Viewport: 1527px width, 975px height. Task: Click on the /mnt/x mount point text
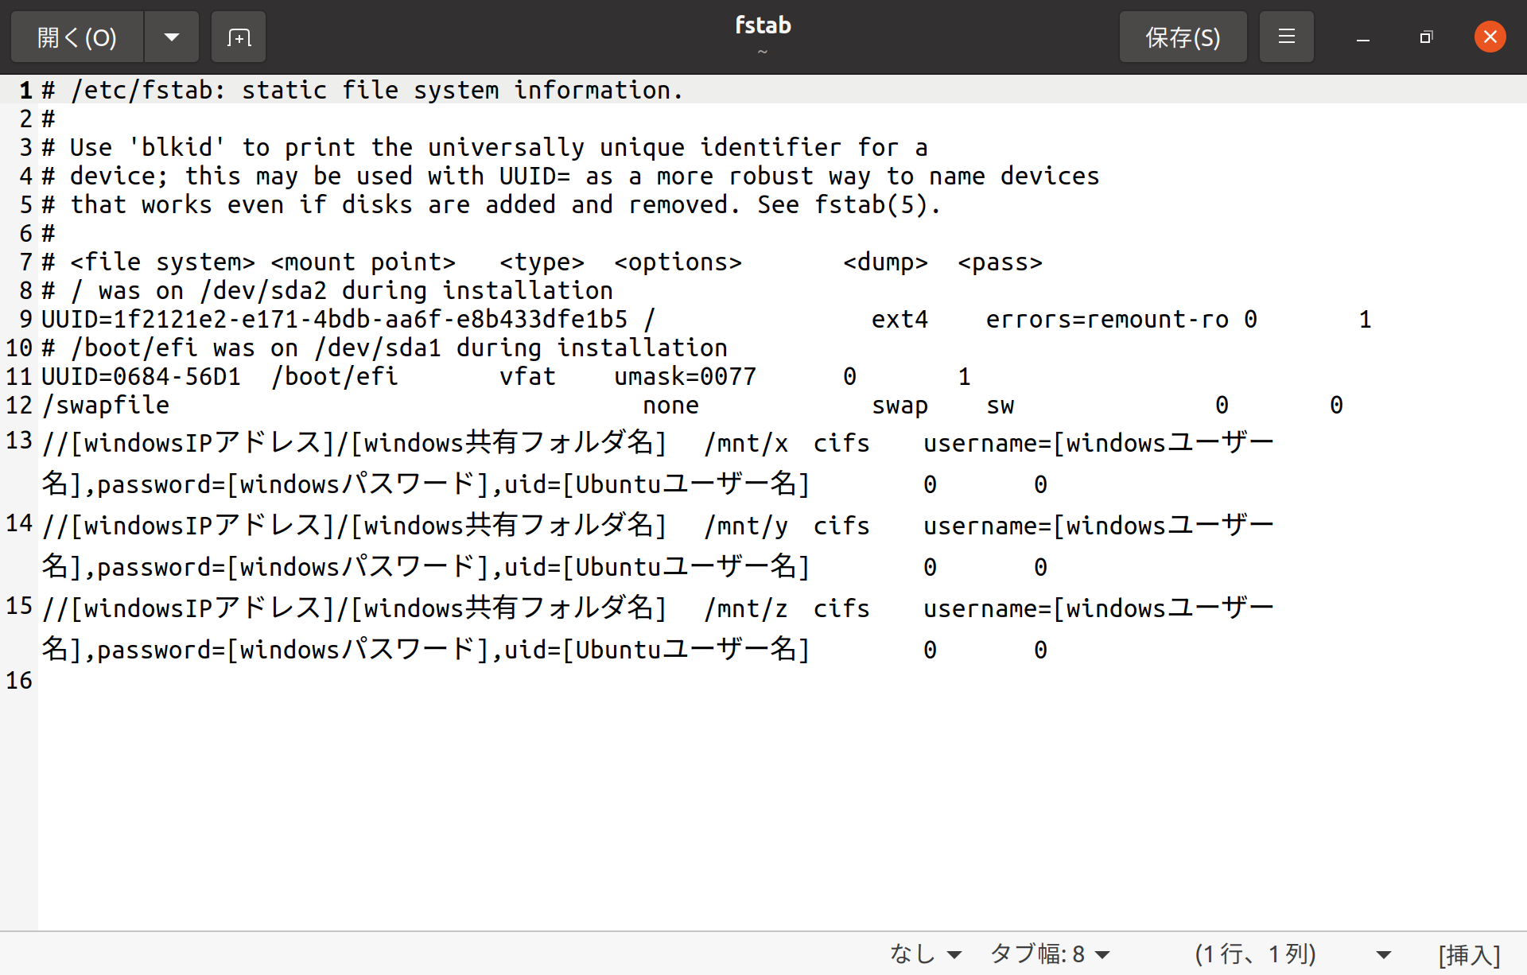[x=746, y=444]
